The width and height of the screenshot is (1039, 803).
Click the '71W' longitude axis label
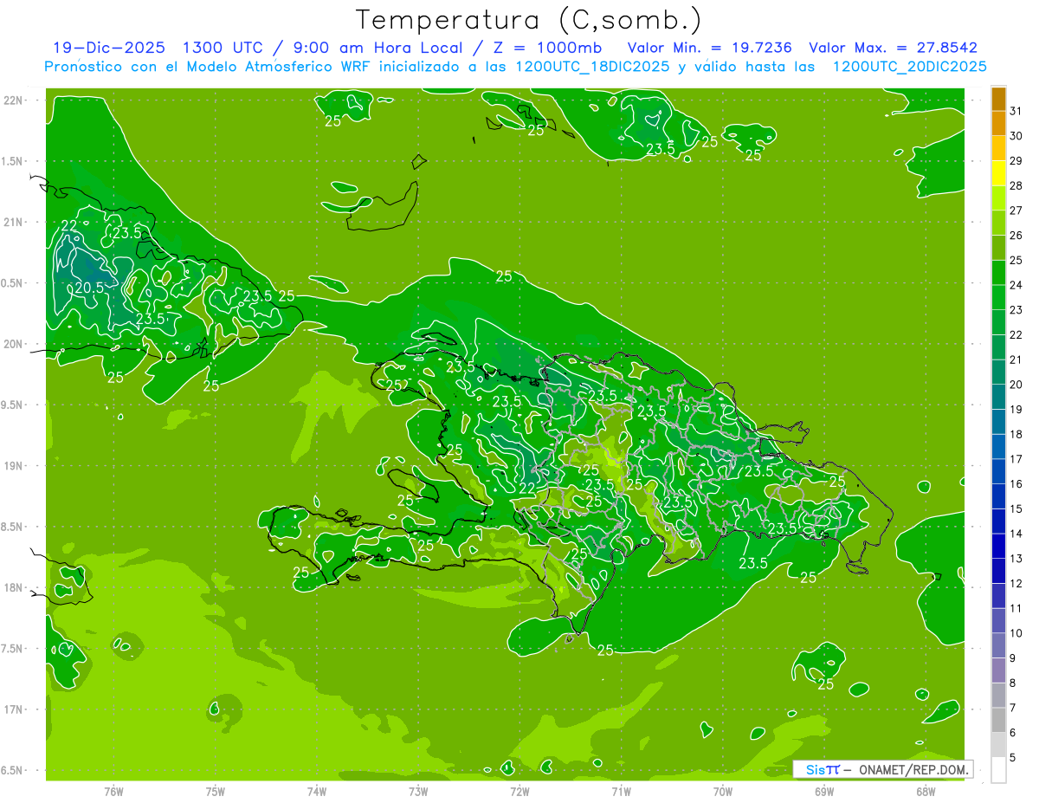point(621,791)
